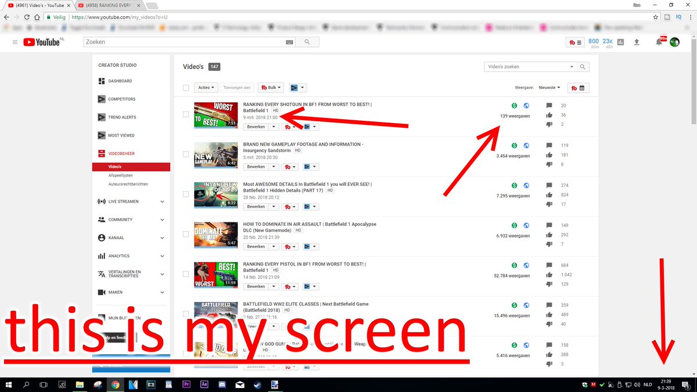697x392 pixels.
Task: Click the dollar icon for the Insurgency Sandstorm video
Action: tap(514, 146)
